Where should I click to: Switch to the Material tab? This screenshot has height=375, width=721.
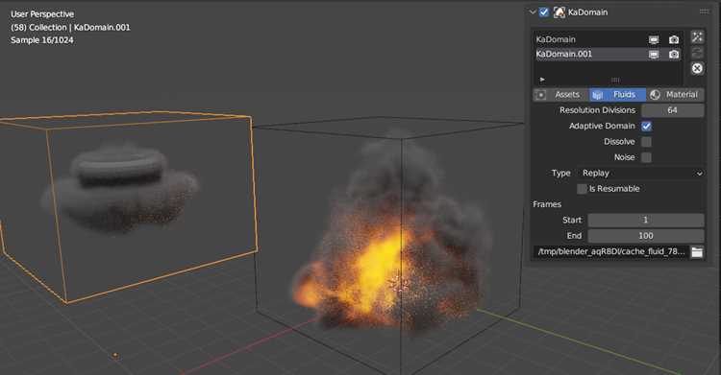(x=675, y=95)
